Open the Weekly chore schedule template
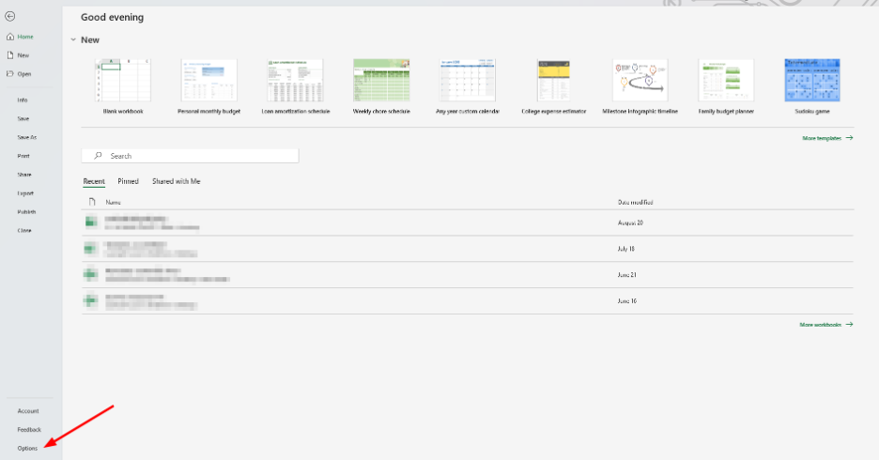Viewport: 879px width, 460px height. pos(381,80)
